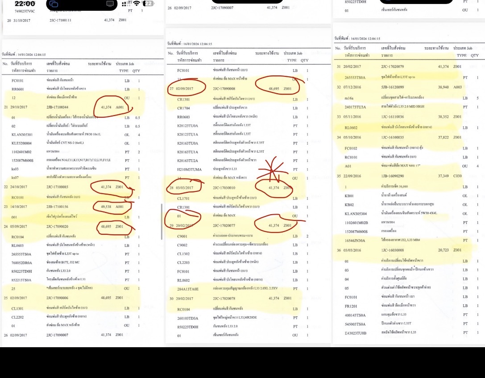Select repair code FC0102
Screen dimensions: 485x378
tap(351, 149)
